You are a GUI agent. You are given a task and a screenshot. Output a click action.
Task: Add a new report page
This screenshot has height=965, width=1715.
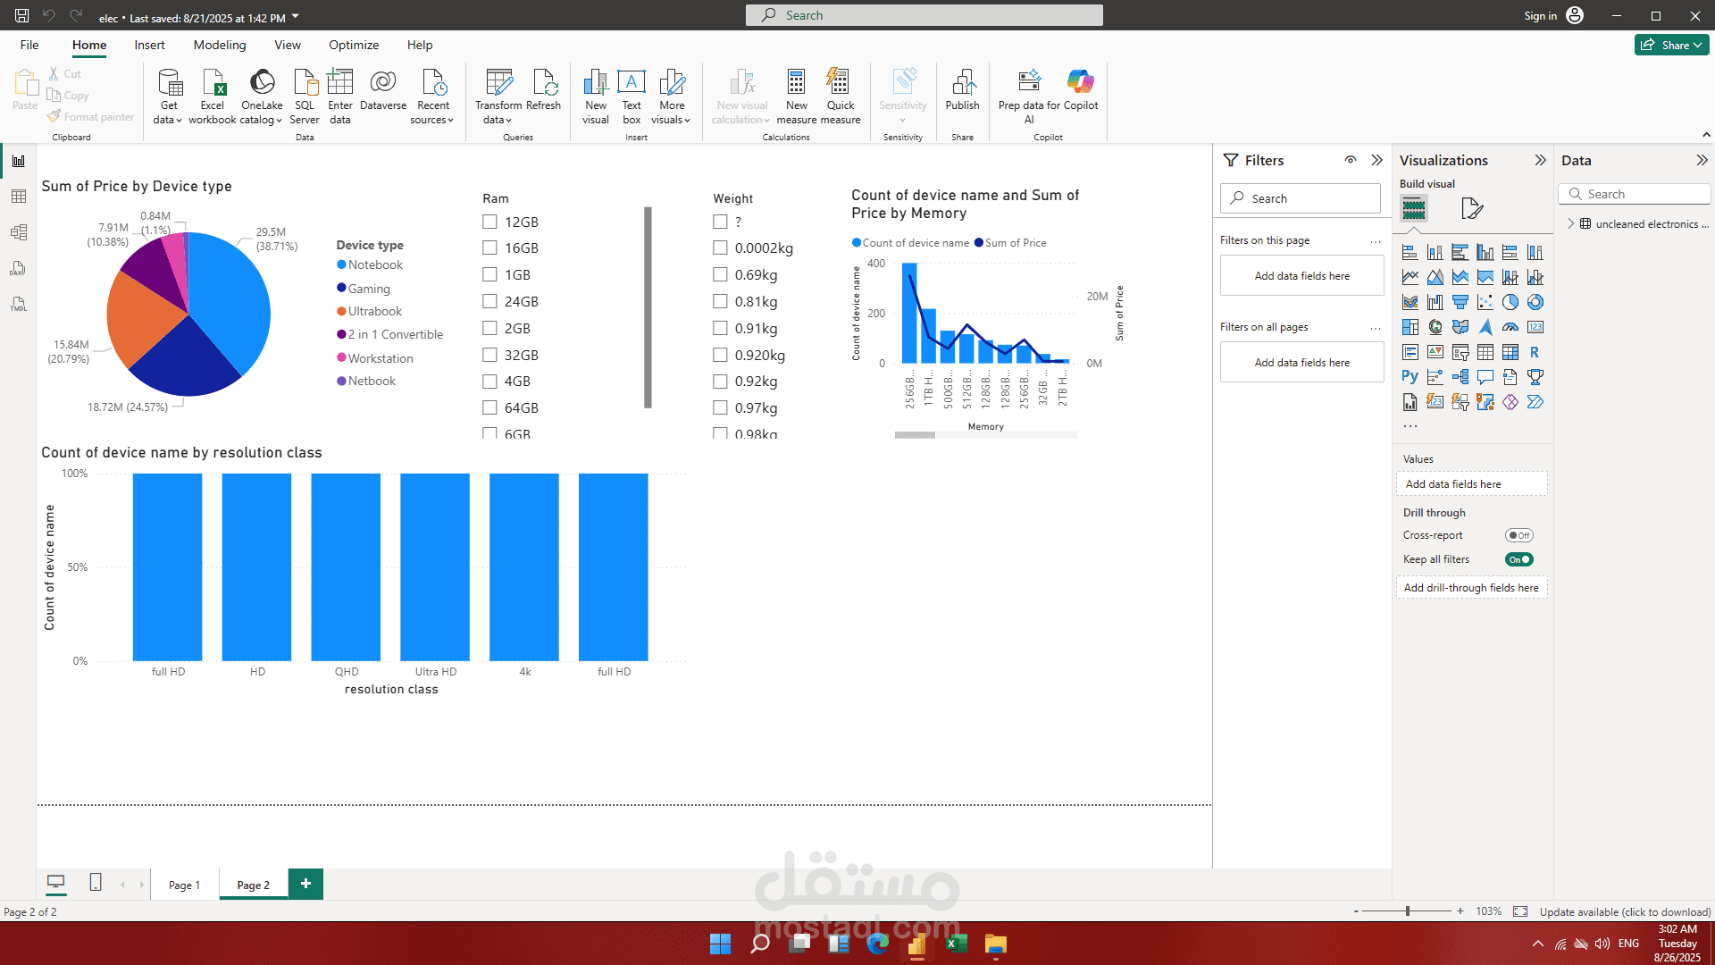[x=305, y=884]
